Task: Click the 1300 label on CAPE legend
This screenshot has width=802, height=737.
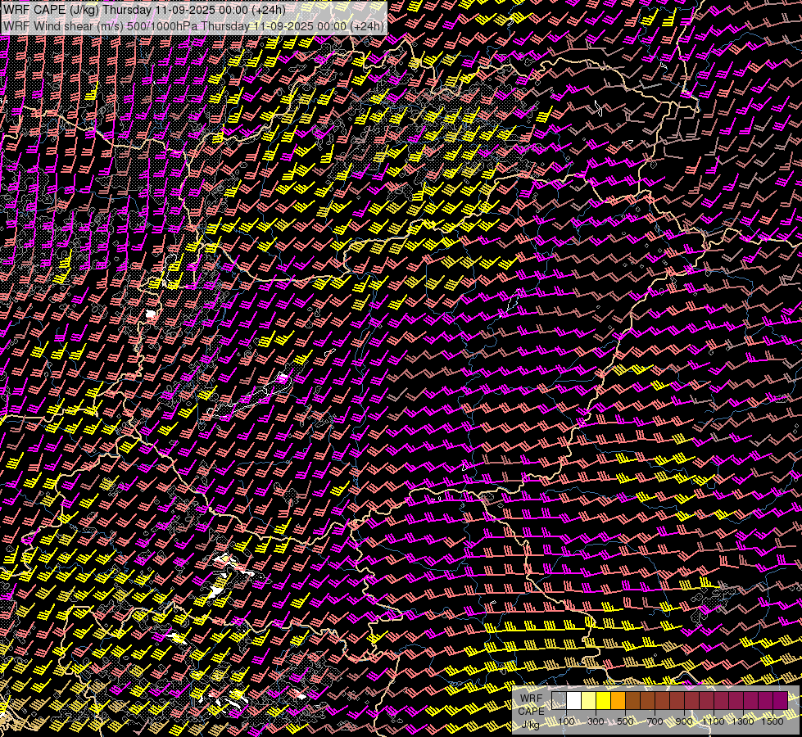Action: click(x=743, y=721)
